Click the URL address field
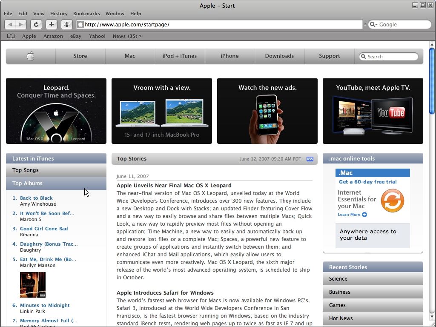The height and width of the screenshot is (327, 436). tap(221, 25)
